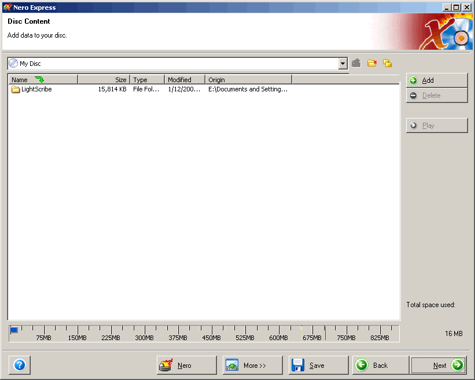Click the Delete button
Viewport: 475px width, 380px height.
click(x=437, y=95)
